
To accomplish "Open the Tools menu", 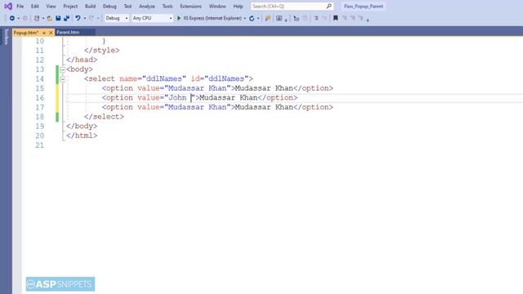I will click(168, 7).
